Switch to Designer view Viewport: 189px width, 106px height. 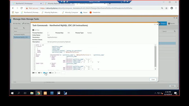click(162, 24)
